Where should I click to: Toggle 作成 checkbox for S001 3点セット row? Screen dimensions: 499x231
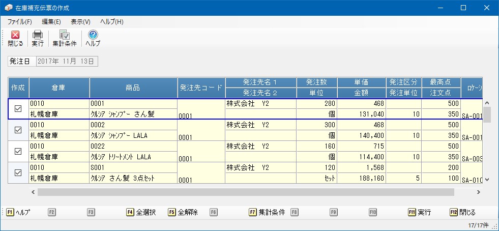tap(18, 173)
